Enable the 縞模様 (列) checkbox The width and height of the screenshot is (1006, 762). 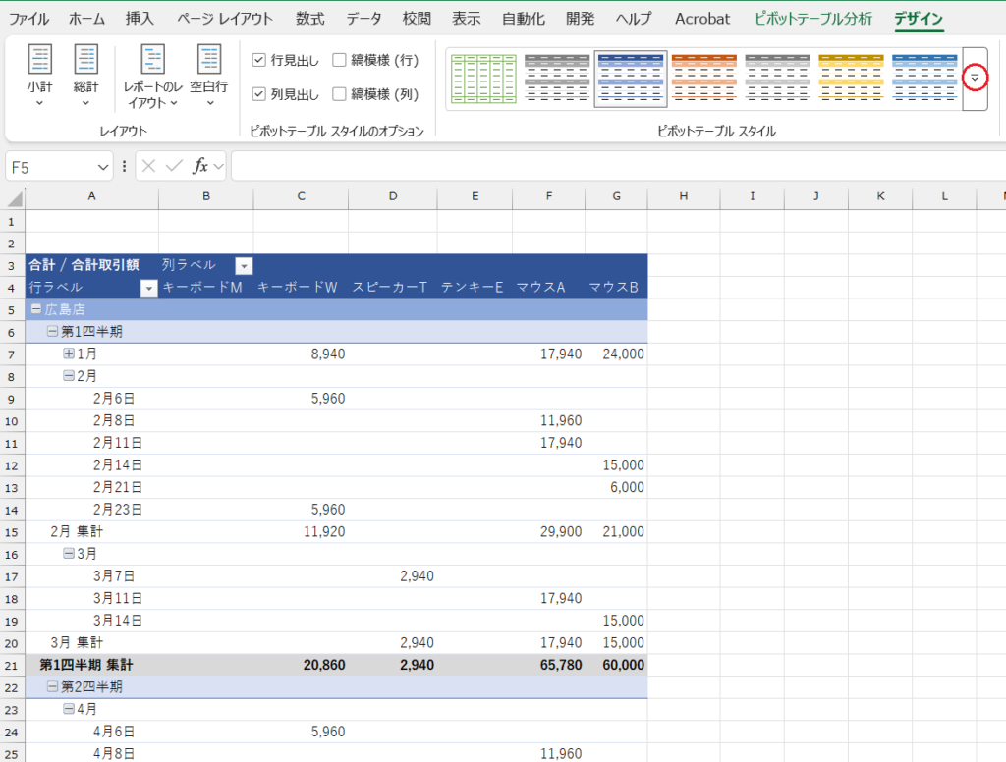(339, 94)
